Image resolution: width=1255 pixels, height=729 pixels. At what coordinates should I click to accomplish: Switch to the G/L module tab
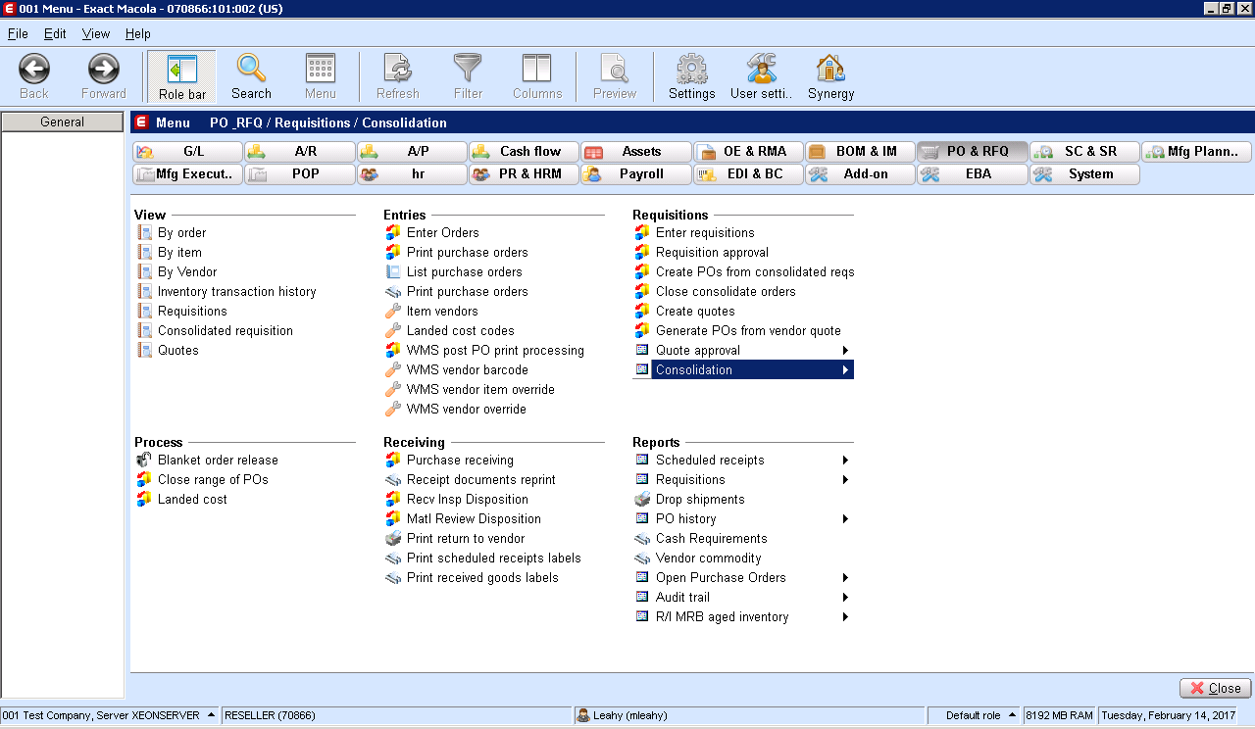(187, 152)
